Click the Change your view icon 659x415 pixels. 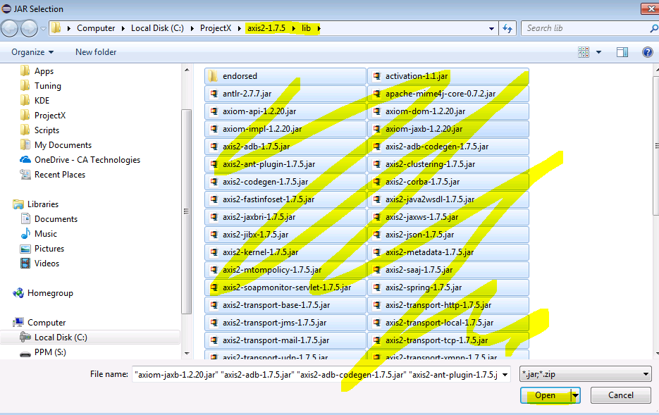[584, 52]
